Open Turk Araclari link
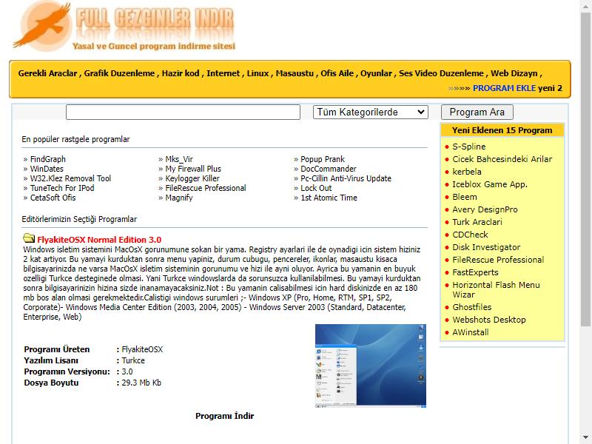Image resolution: width=592 pixels, height=444 pixels. coord(477,222)
